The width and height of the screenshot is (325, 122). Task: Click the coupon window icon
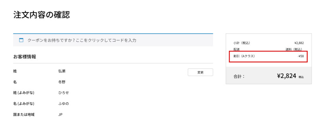point(21,40)
